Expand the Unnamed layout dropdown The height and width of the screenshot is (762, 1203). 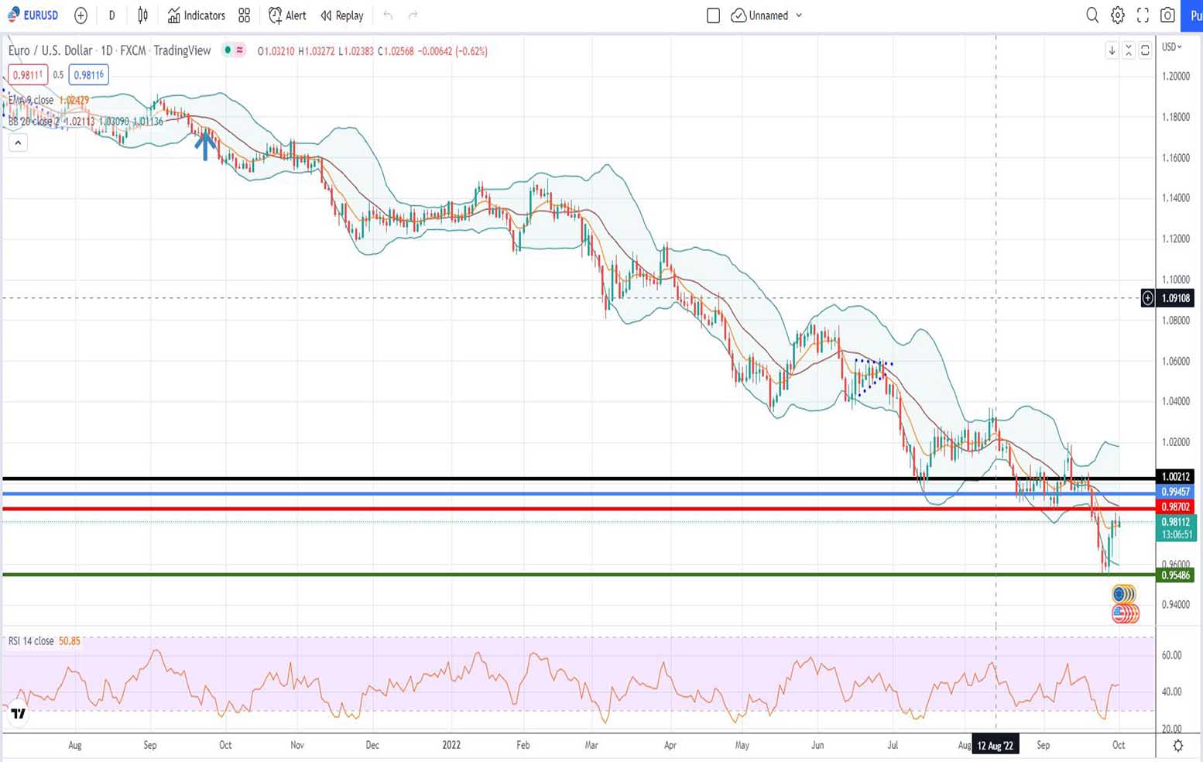point(799,15)
